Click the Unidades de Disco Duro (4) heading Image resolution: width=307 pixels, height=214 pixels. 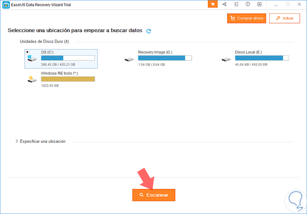click(x=45, y=41)
